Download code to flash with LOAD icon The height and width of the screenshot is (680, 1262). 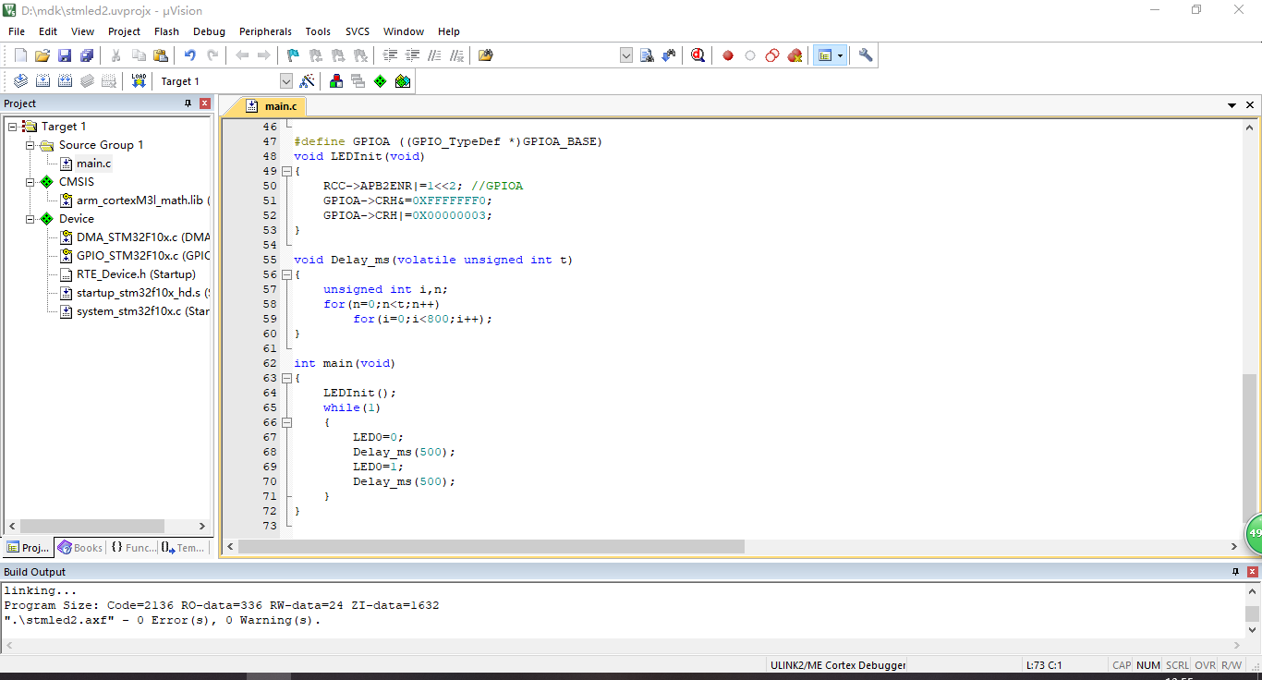(x=139, y=81)
